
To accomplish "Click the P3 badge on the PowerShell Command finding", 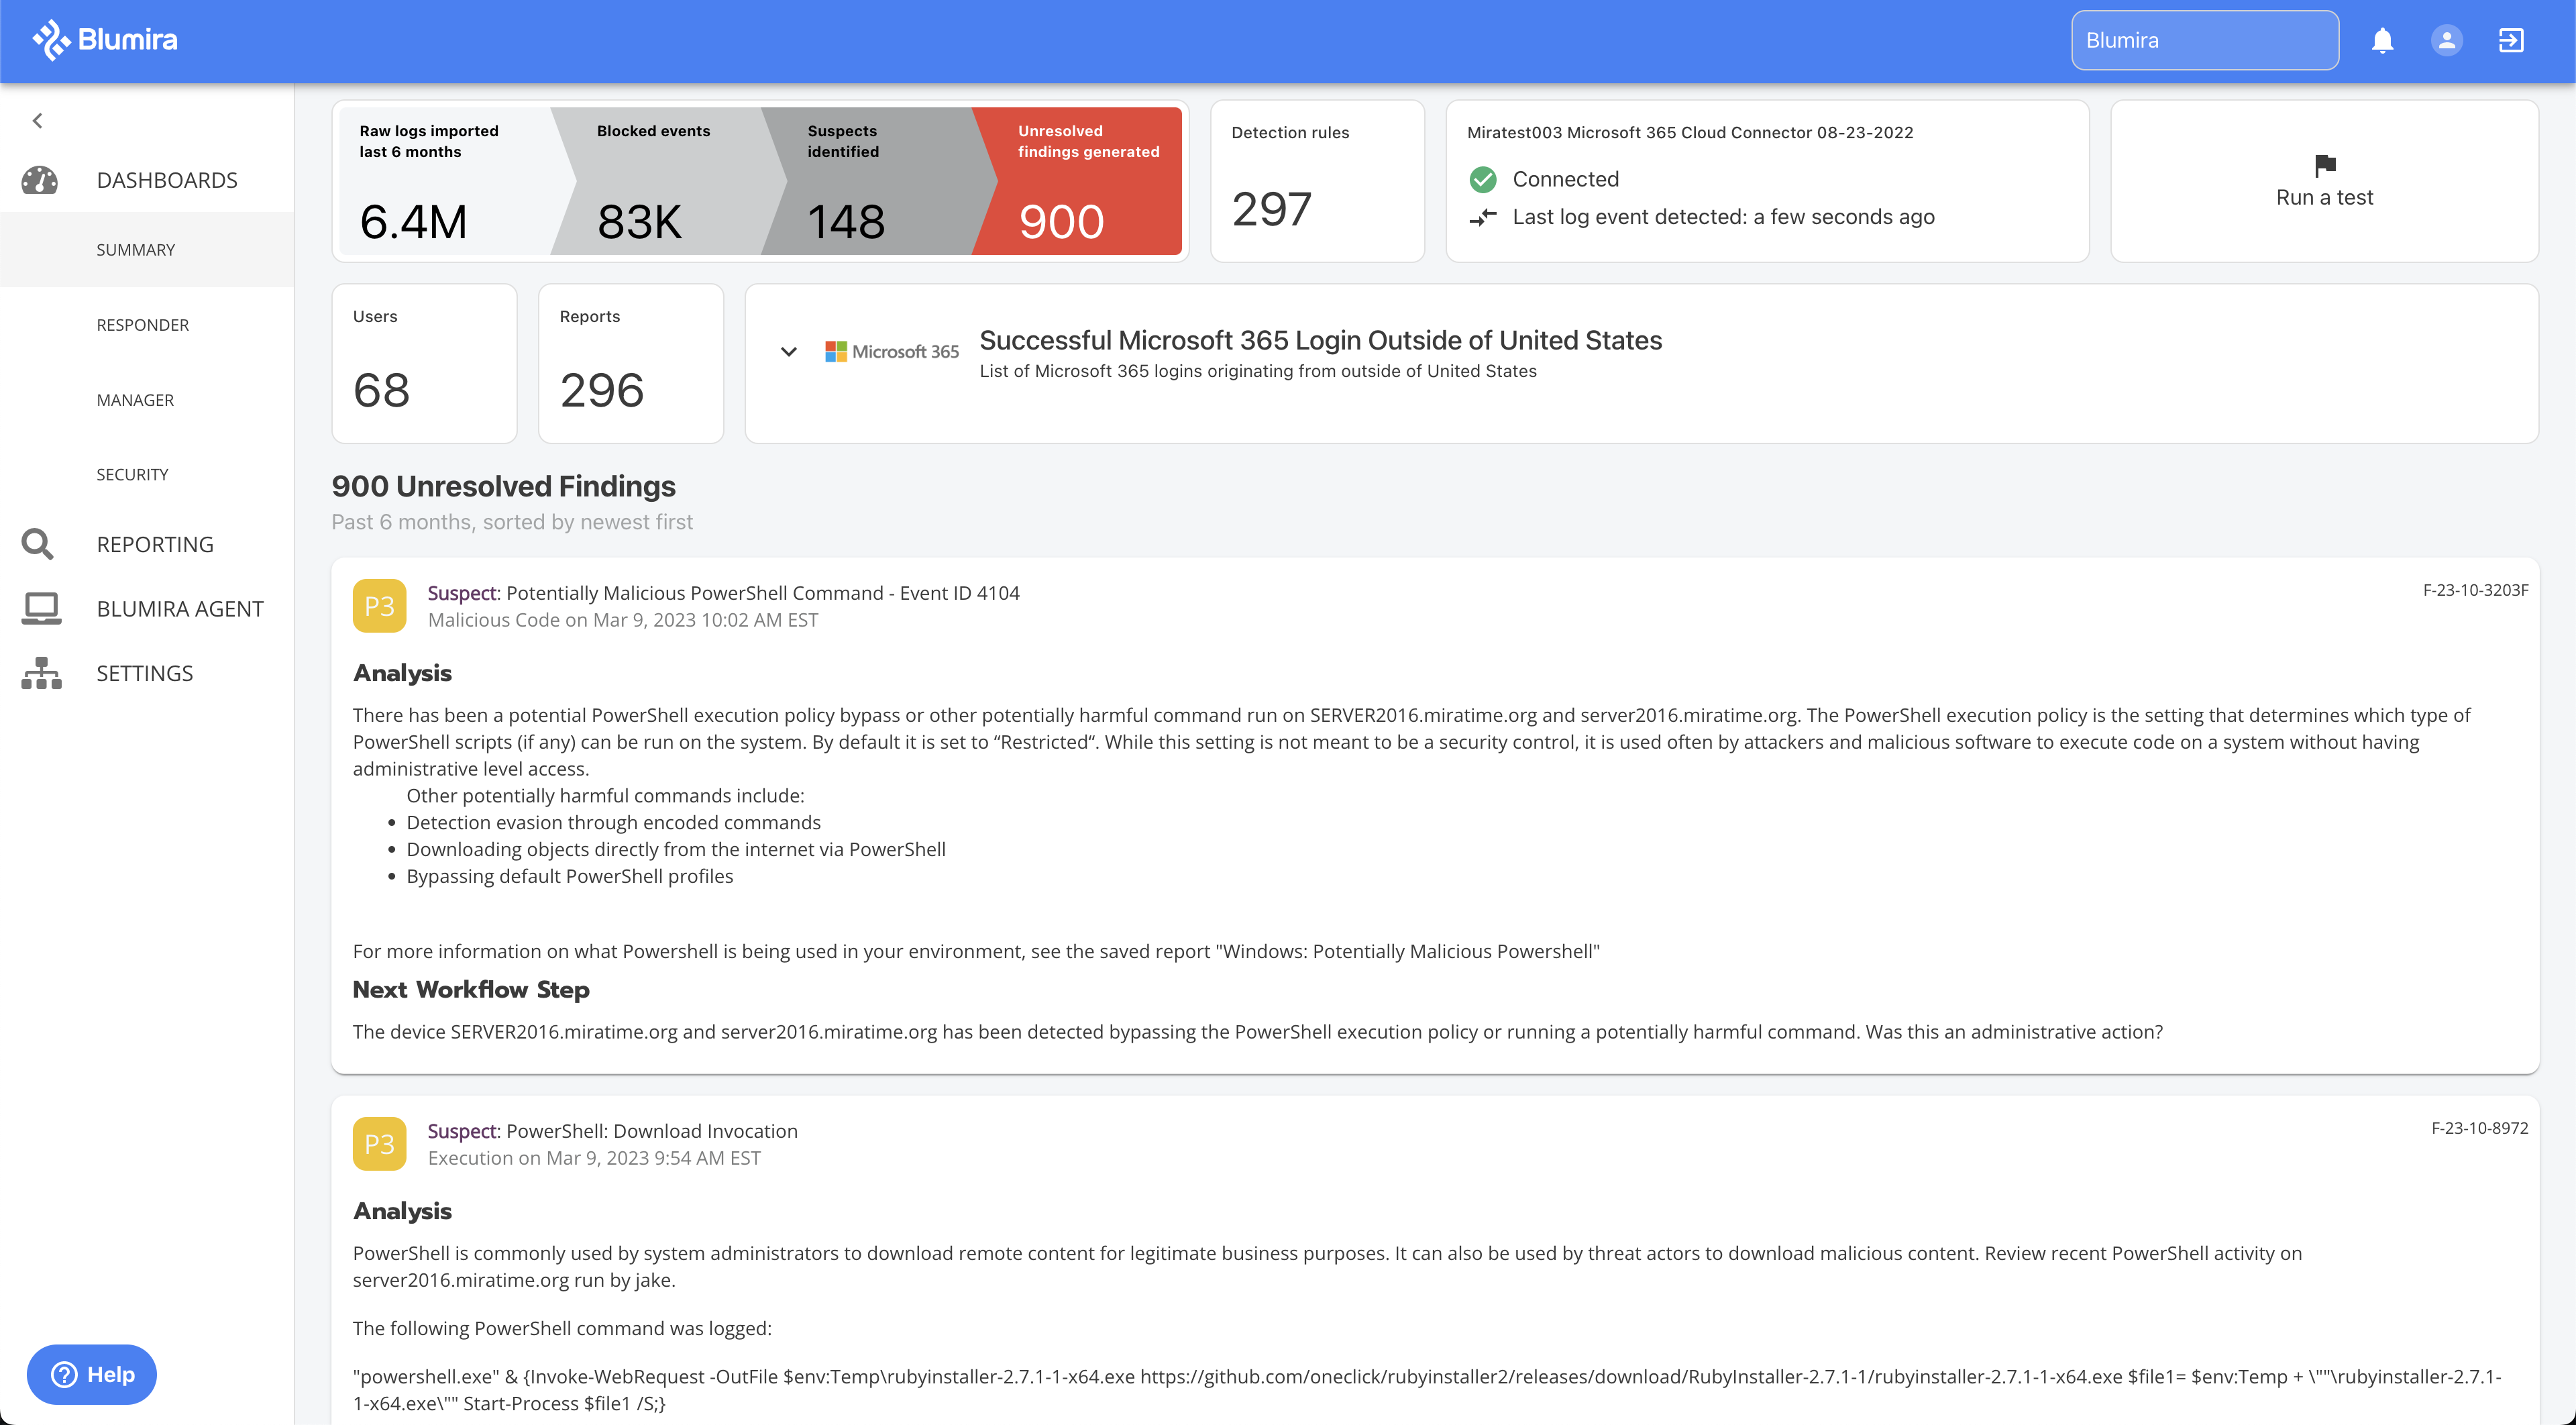I will 379,605.
